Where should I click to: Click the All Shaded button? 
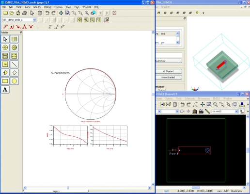(x=168, y=71)
